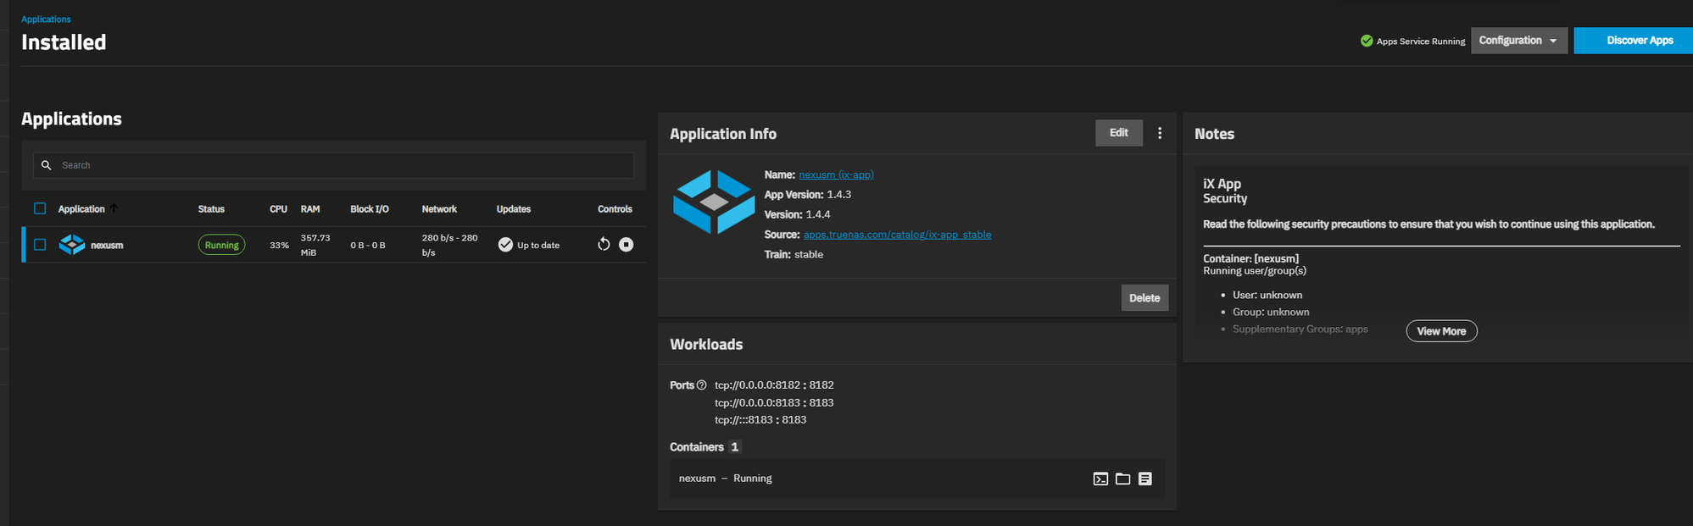Screen dimensions: 1693x526
Task: Click the 33% CPU value
Action: point(279,246)
